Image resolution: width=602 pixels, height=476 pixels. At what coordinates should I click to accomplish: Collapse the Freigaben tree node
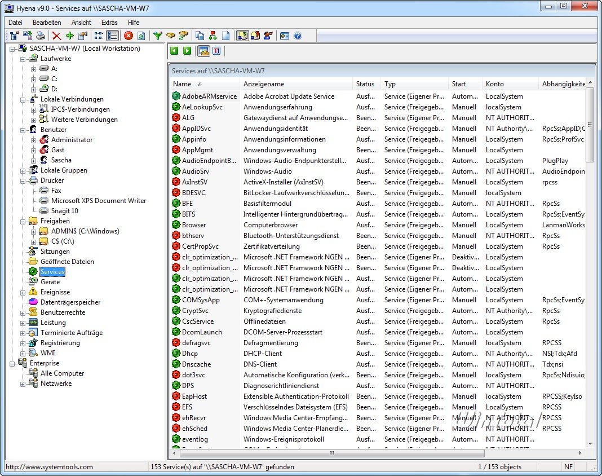coord(23,221)
